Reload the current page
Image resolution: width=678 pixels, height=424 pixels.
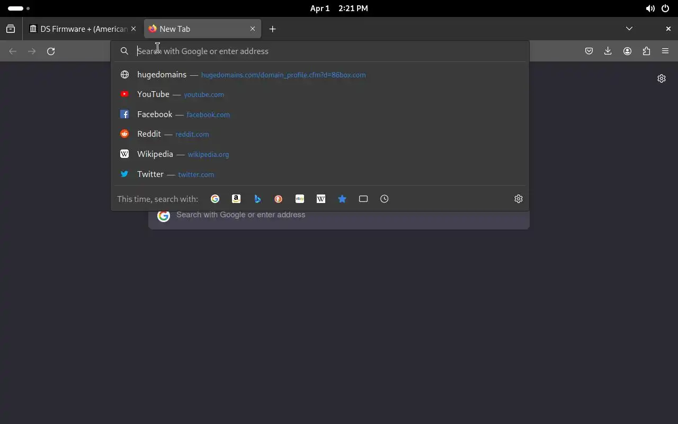[51, 51]
